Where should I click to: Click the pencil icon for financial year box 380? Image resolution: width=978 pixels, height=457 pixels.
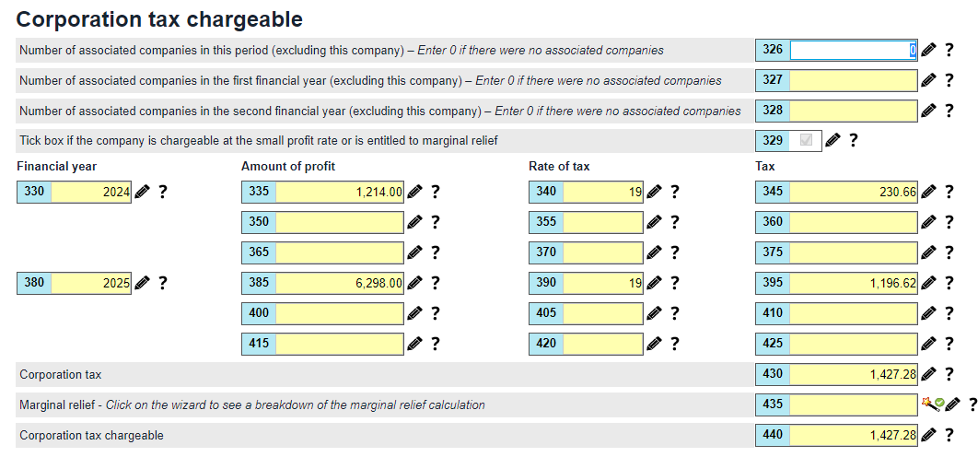point(142,283)
